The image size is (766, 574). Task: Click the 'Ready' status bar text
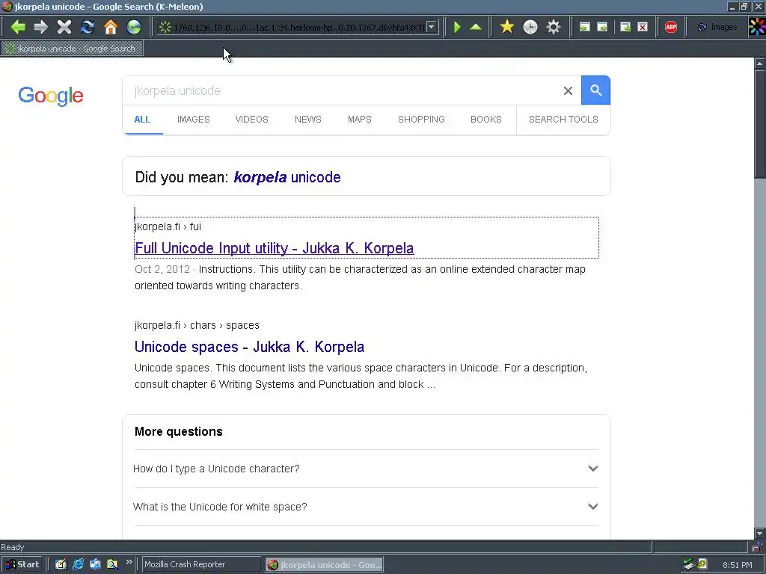tap(12, 547)
